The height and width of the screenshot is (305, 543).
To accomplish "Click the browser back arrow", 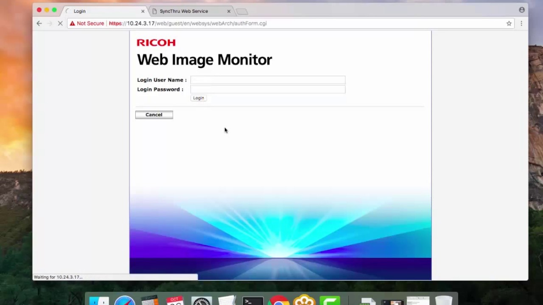I will coord(39,23).
